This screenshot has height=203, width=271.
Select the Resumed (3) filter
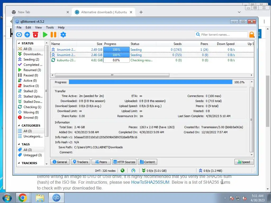coord(31,70)
